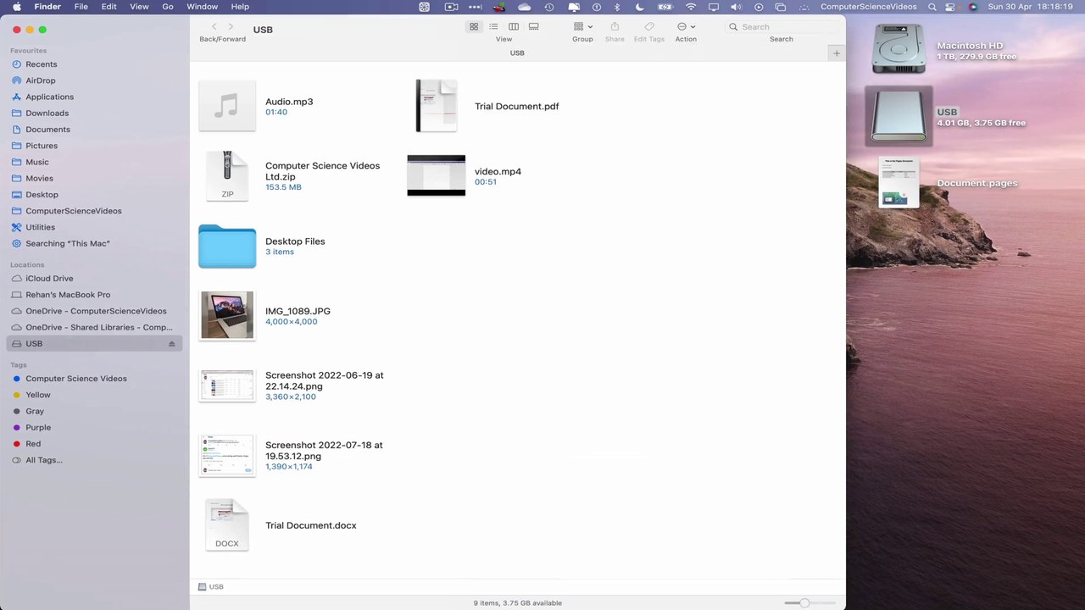Toggle Do Not Disturb moon icon

tap(640, 7)
